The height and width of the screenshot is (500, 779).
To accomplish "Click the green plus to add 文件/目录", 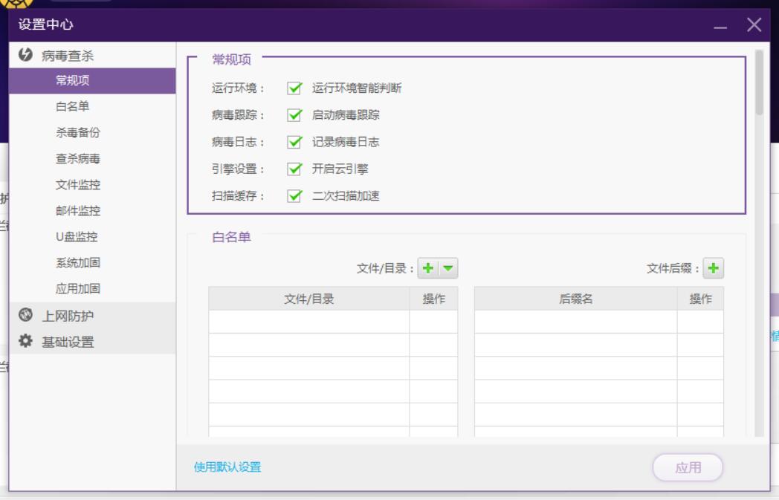I will (x=428, y=268).
